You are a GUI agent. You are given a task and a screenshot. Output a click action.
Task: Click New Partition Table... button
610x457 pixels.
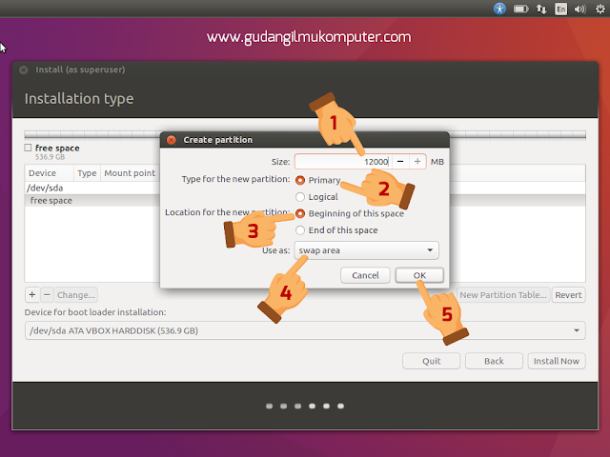tap(503, 295)
